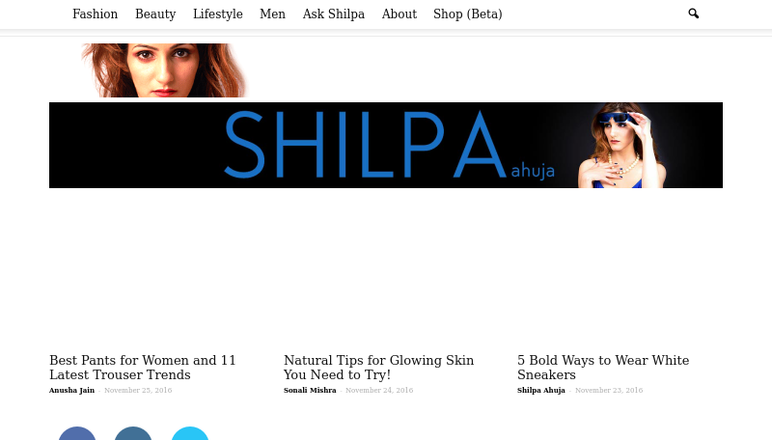Visit the About page
The height and width of the screenshot is (440, 772).
coord(400,14)
